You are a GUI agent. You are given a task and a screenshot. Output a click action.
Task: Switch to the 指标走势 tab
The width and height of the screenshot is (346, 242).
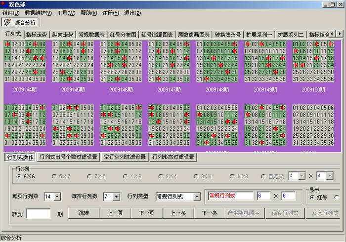[x=37, y=35]
